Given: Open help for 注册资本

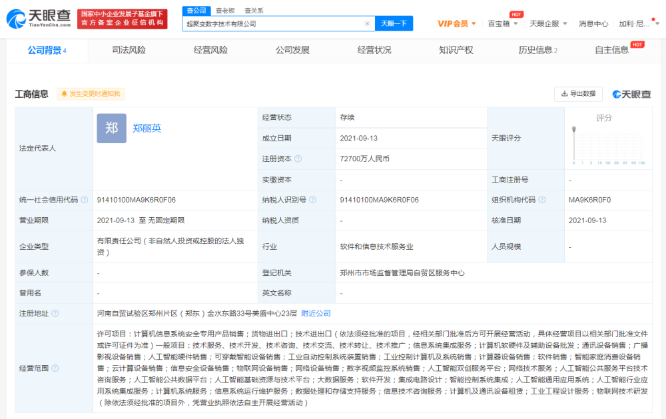Looking at the screenshot, I should pyautogui.click(x=298, y=159).
